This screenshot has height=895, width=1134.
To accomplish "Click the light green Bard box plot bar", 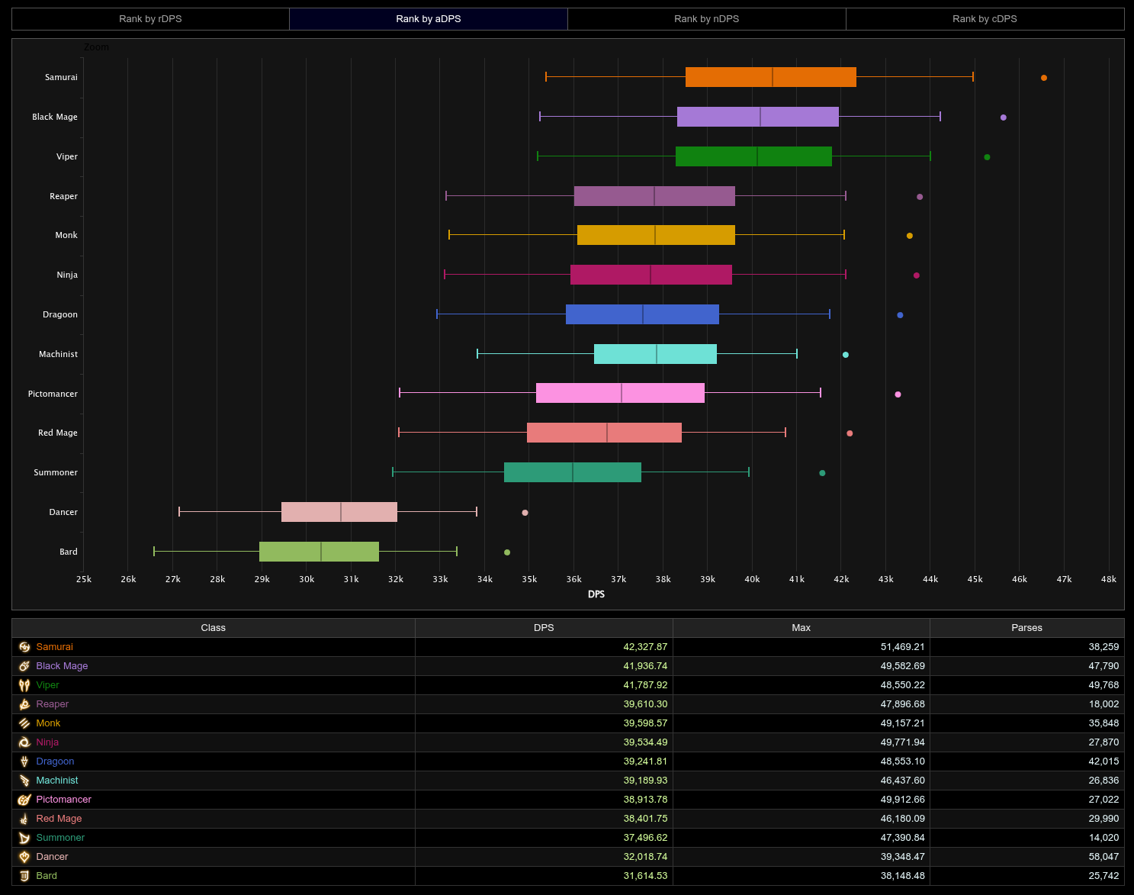I will (319, 552).
